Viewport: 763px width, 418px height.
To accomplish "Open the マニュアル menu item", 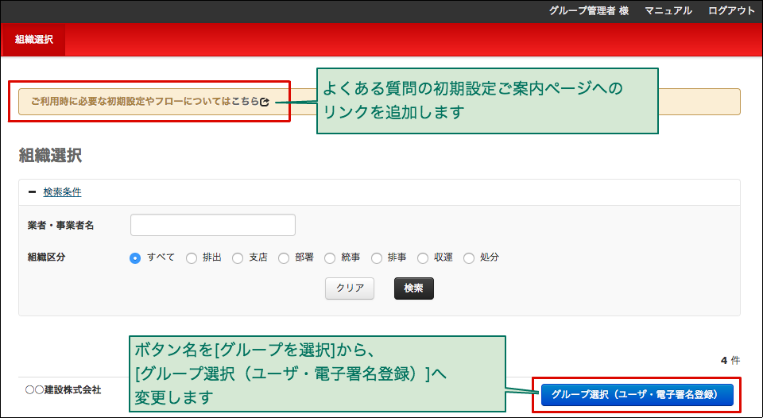I will tap(668, 10).
